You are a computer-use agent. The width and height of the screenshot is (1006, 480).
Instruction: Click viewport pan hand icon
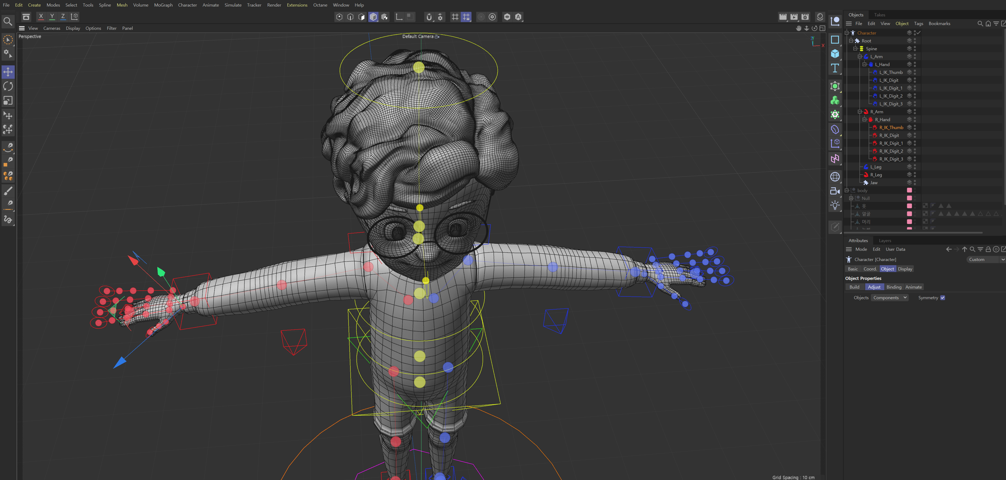pyautogui.click(x=799, y=28)
